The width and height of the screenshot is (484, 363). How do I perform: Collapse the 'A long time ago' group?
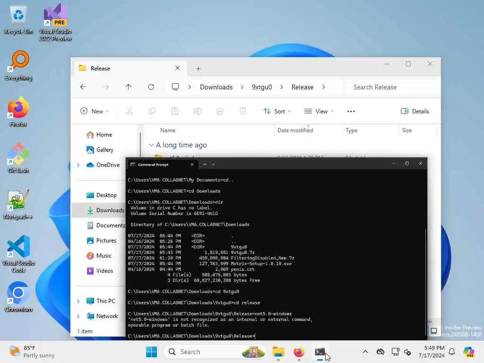(151, 145)
